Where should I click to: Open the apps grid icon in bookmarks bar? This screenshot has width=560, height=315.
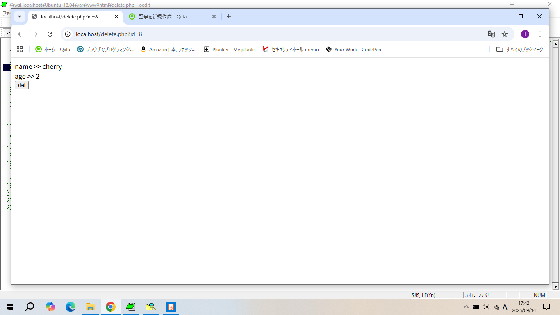[x=20, y=49]
